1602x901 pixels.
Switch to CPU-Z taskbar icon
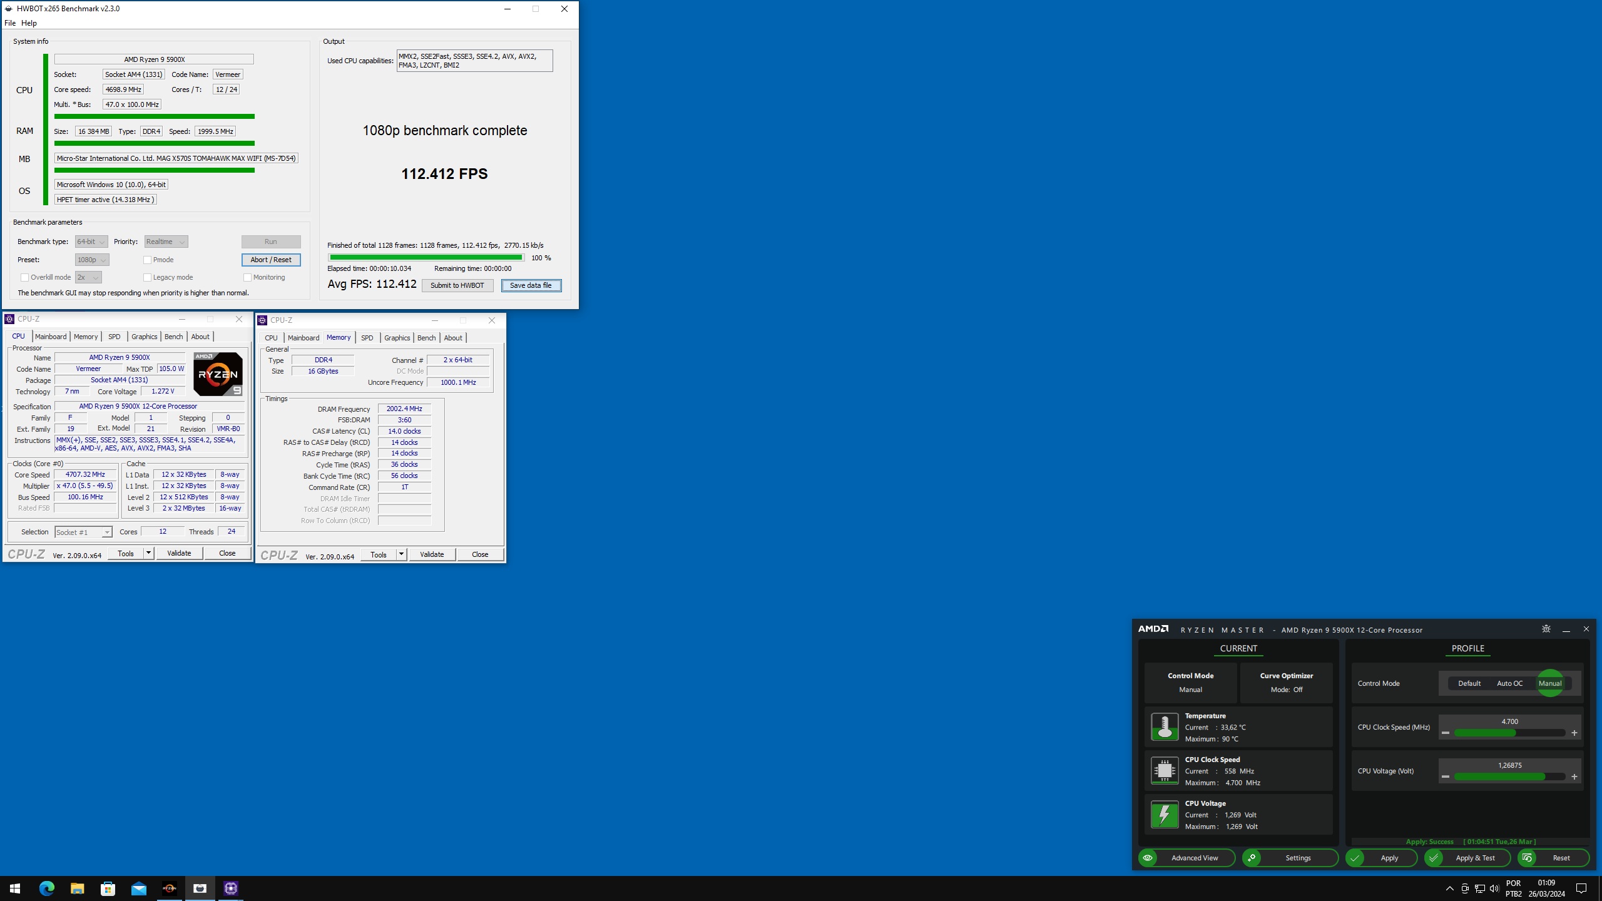(230, 888)
